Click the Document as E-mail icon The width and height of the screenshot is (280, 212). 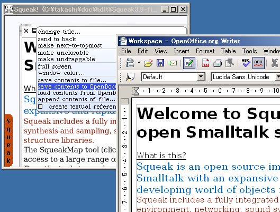(173, 63)
